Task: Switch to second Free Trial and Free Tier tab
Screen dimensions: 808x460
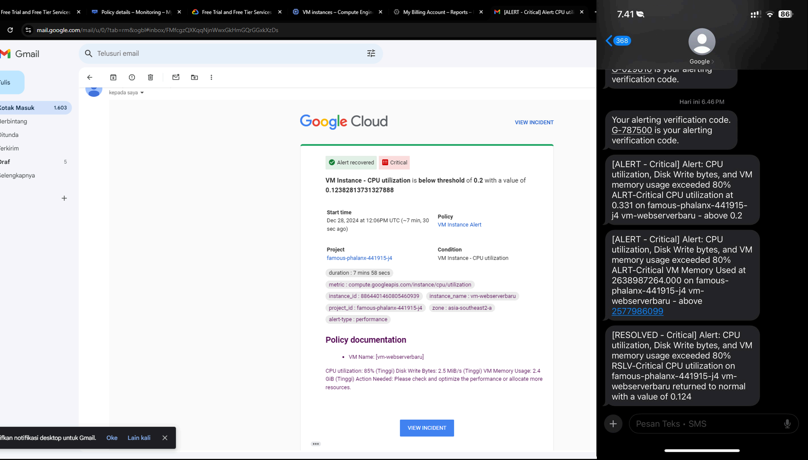Action: click(237, 12)
